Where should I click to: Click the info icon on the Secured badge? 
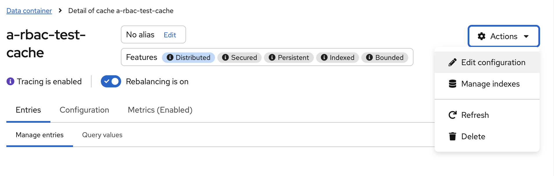click(x=226, y=57)
